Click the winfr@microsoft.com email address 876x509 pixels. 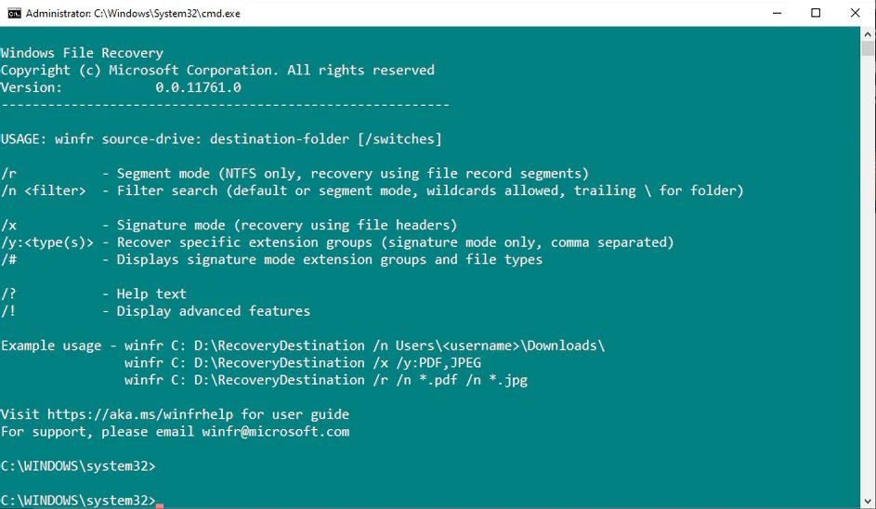tap(275, 432)
